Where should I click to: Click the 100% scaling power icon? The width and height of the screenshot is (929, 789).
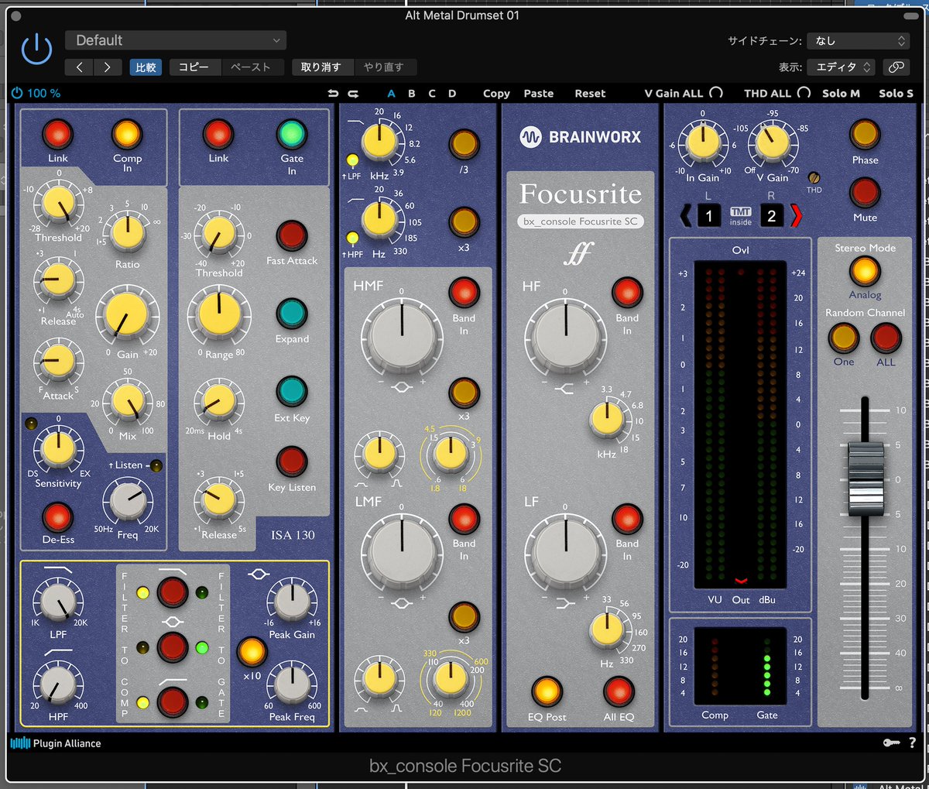17,93
